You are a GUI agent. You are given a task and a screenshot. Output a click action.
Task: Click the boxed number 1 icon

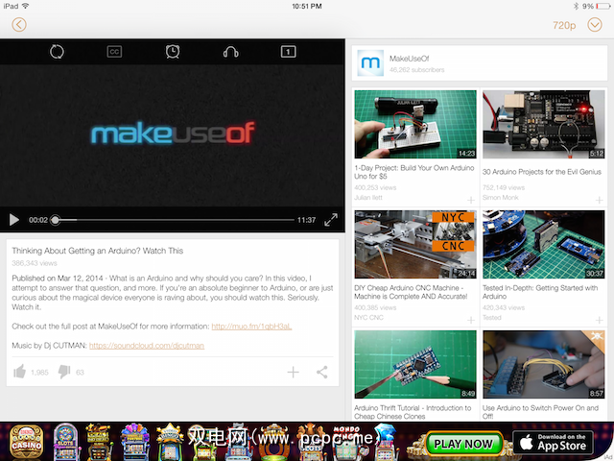click(288, 52)
